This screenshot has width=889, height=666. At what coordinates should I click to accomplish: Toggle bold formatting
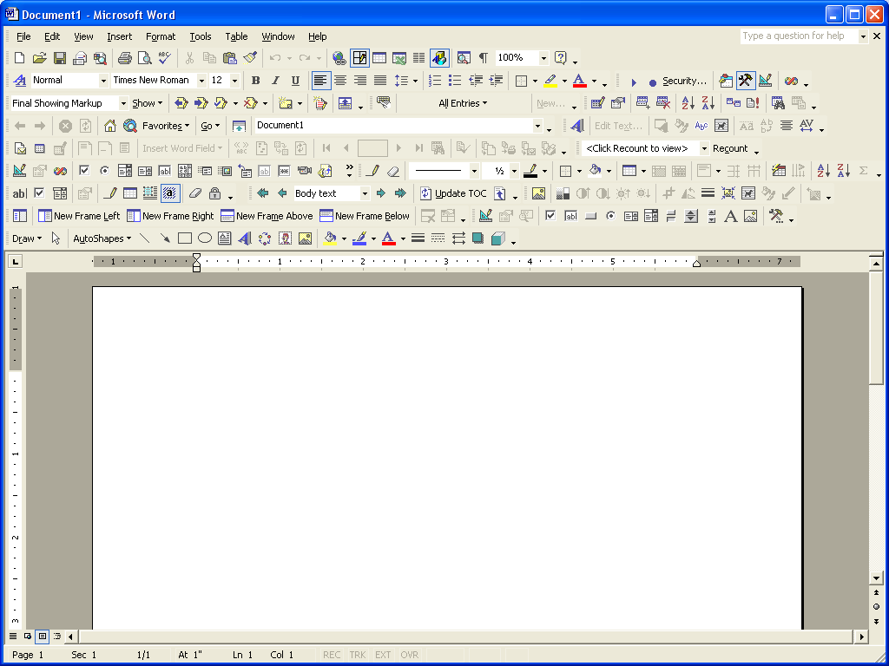click(x=255, y=80)
